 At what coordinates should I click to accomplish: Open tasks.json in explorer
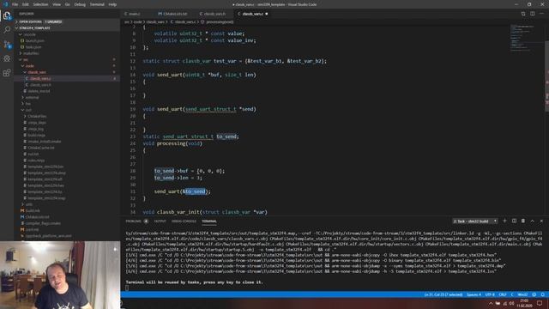(x=67, y=47)
